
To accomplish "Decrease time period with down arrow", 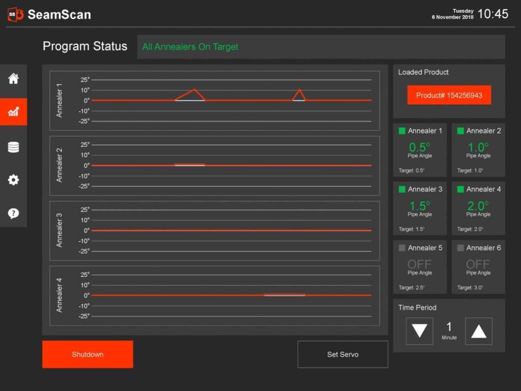I will 419,331.
